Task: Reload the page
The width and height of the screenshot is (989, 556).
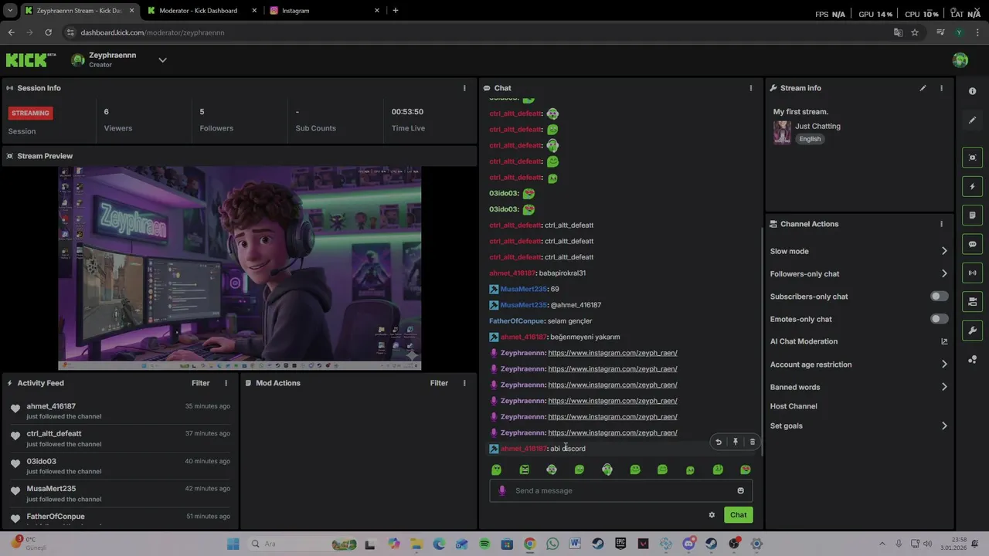Action: (48, 32)
